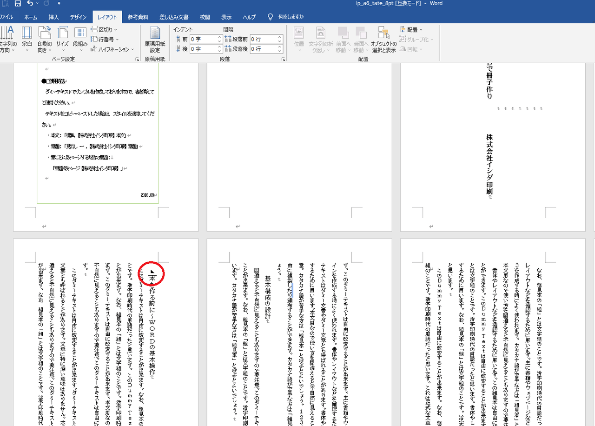The image size is (595, 426).
Task: Click the 段落前 spacing value field
Action: coord(264,39)
